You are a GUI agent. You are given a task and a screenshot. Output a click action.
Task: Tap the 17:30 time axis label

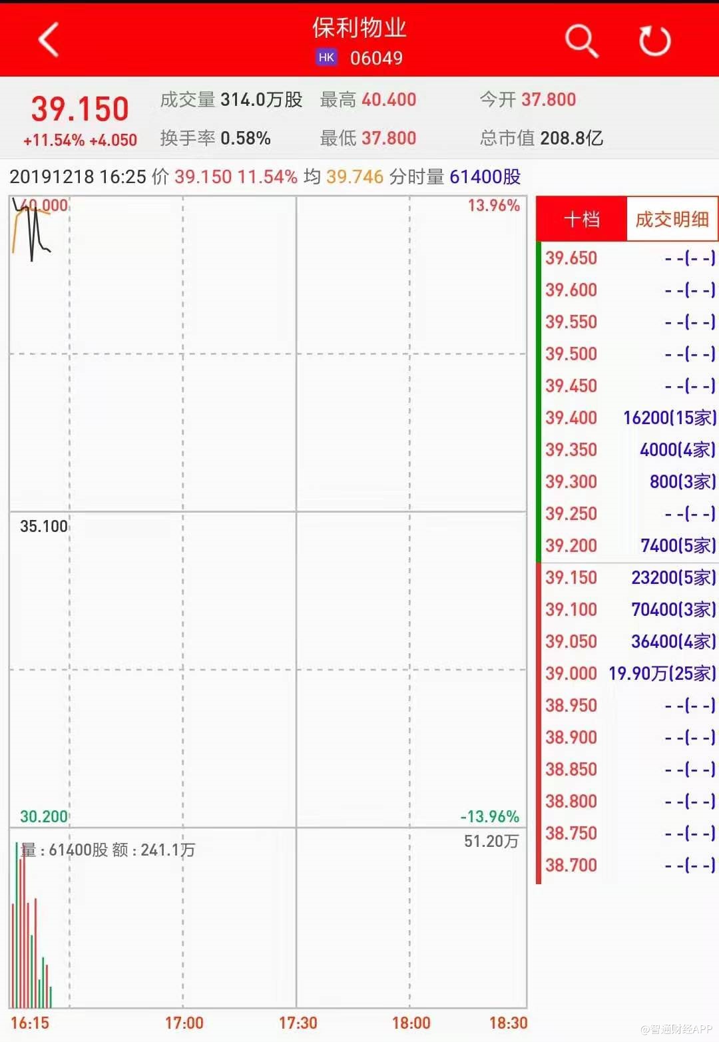pyautogui.click(x=298, y=1023)
